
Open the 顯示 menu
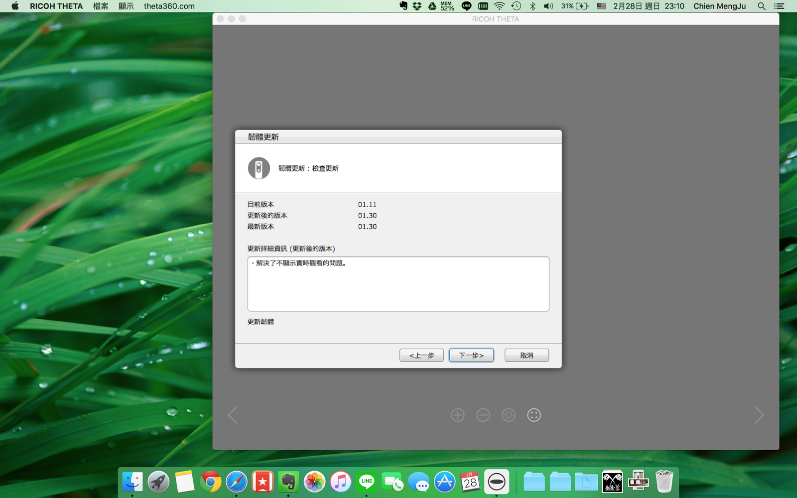(x=126, y=6)
